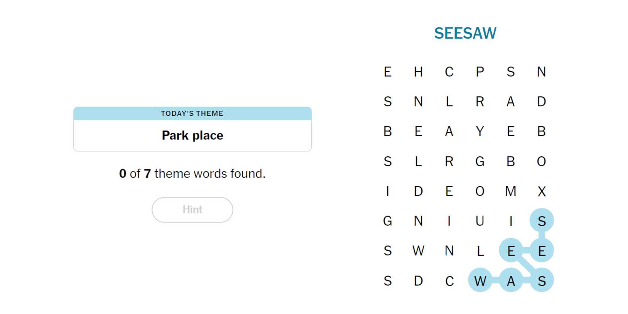Select the letter H tile

point(418,72)
